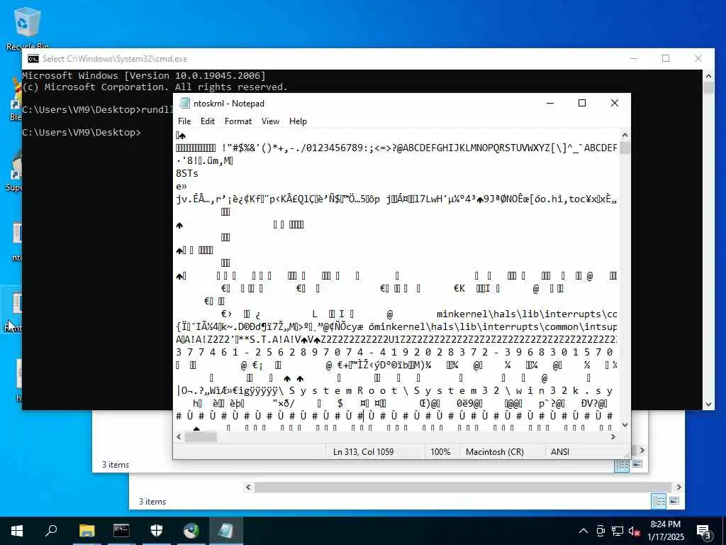
Task: Minimize the Notepad window
Action: pyautogui.click(x=550, y=103)
